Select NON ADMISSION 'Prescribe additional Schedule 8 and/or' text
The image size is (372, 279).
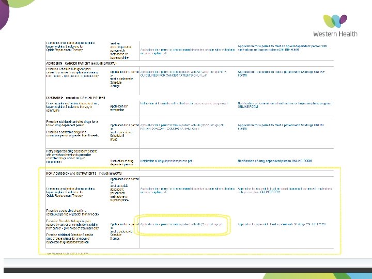(70, 239)
